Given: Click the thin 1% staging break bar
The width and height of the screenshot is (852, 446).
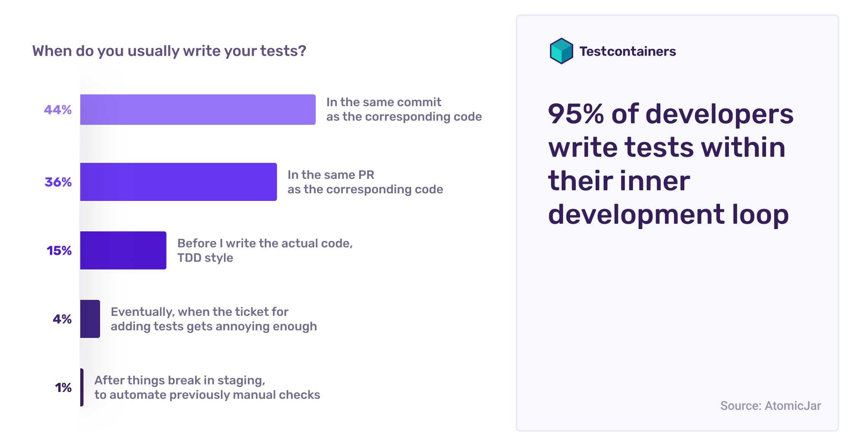Looking at the screenshot, I should [82, 387].
